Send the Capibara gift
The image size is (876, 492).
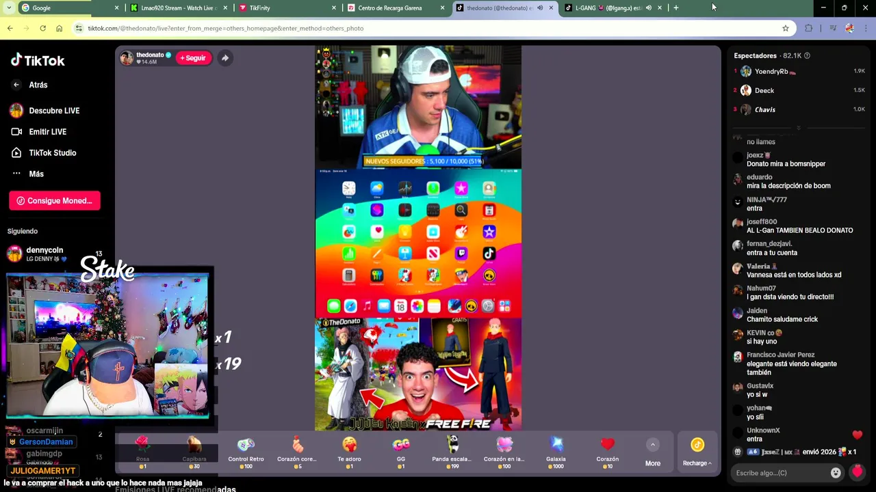[x=194, y=452]
